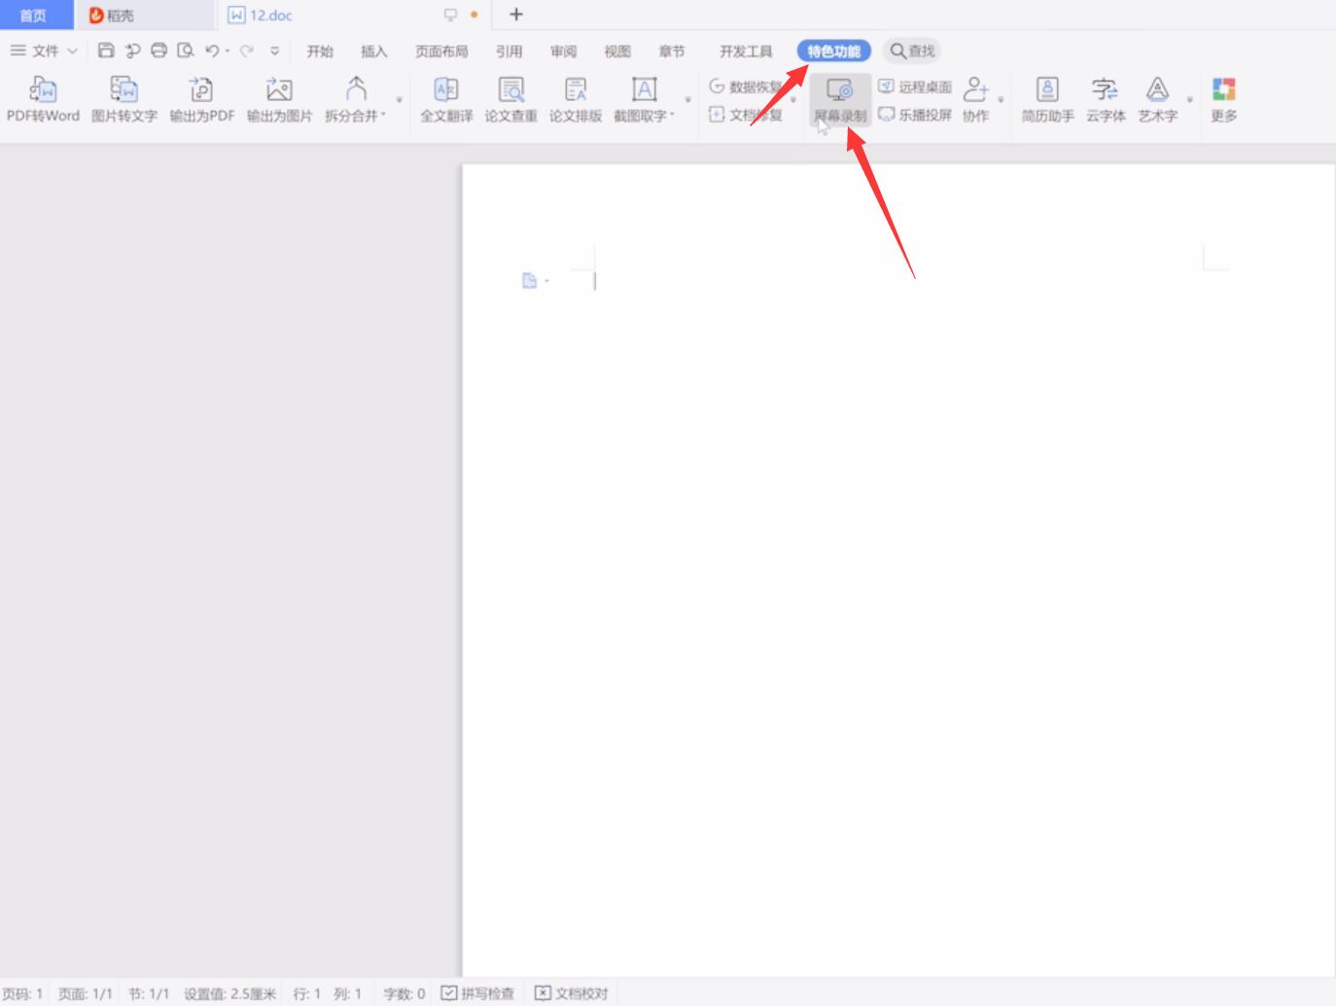
Task: Select the 图片转文字 tool
Action: click(x=124, y=100)
